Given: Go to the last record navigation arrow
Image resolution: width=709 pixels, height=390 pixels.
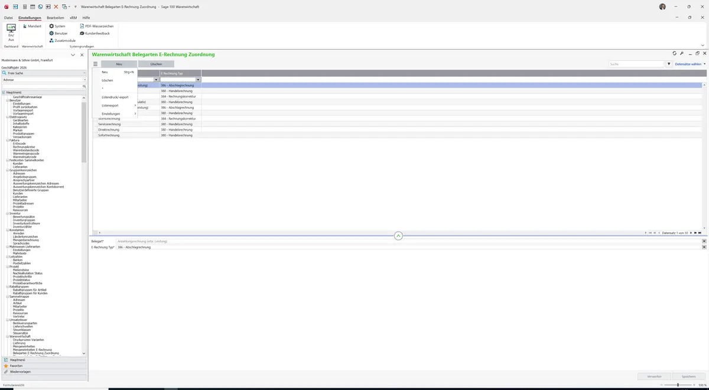Looking at the screenshot, I should [700, 233].
